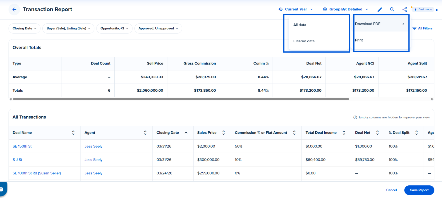The width and height of the screenshot is (442, 200).
Task: Open Approved, Unapproved filter dropdown
Action: [158, 28]
